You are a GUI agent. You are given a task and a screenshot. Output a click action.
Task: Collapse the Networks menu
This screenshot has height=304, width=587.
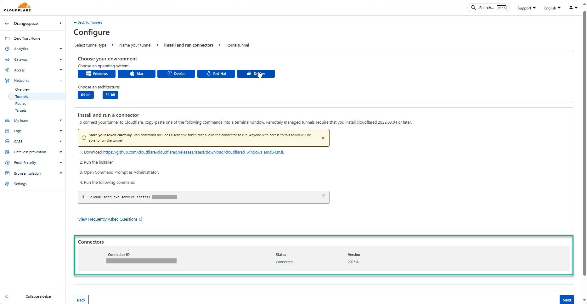click(x=61, y=81)
